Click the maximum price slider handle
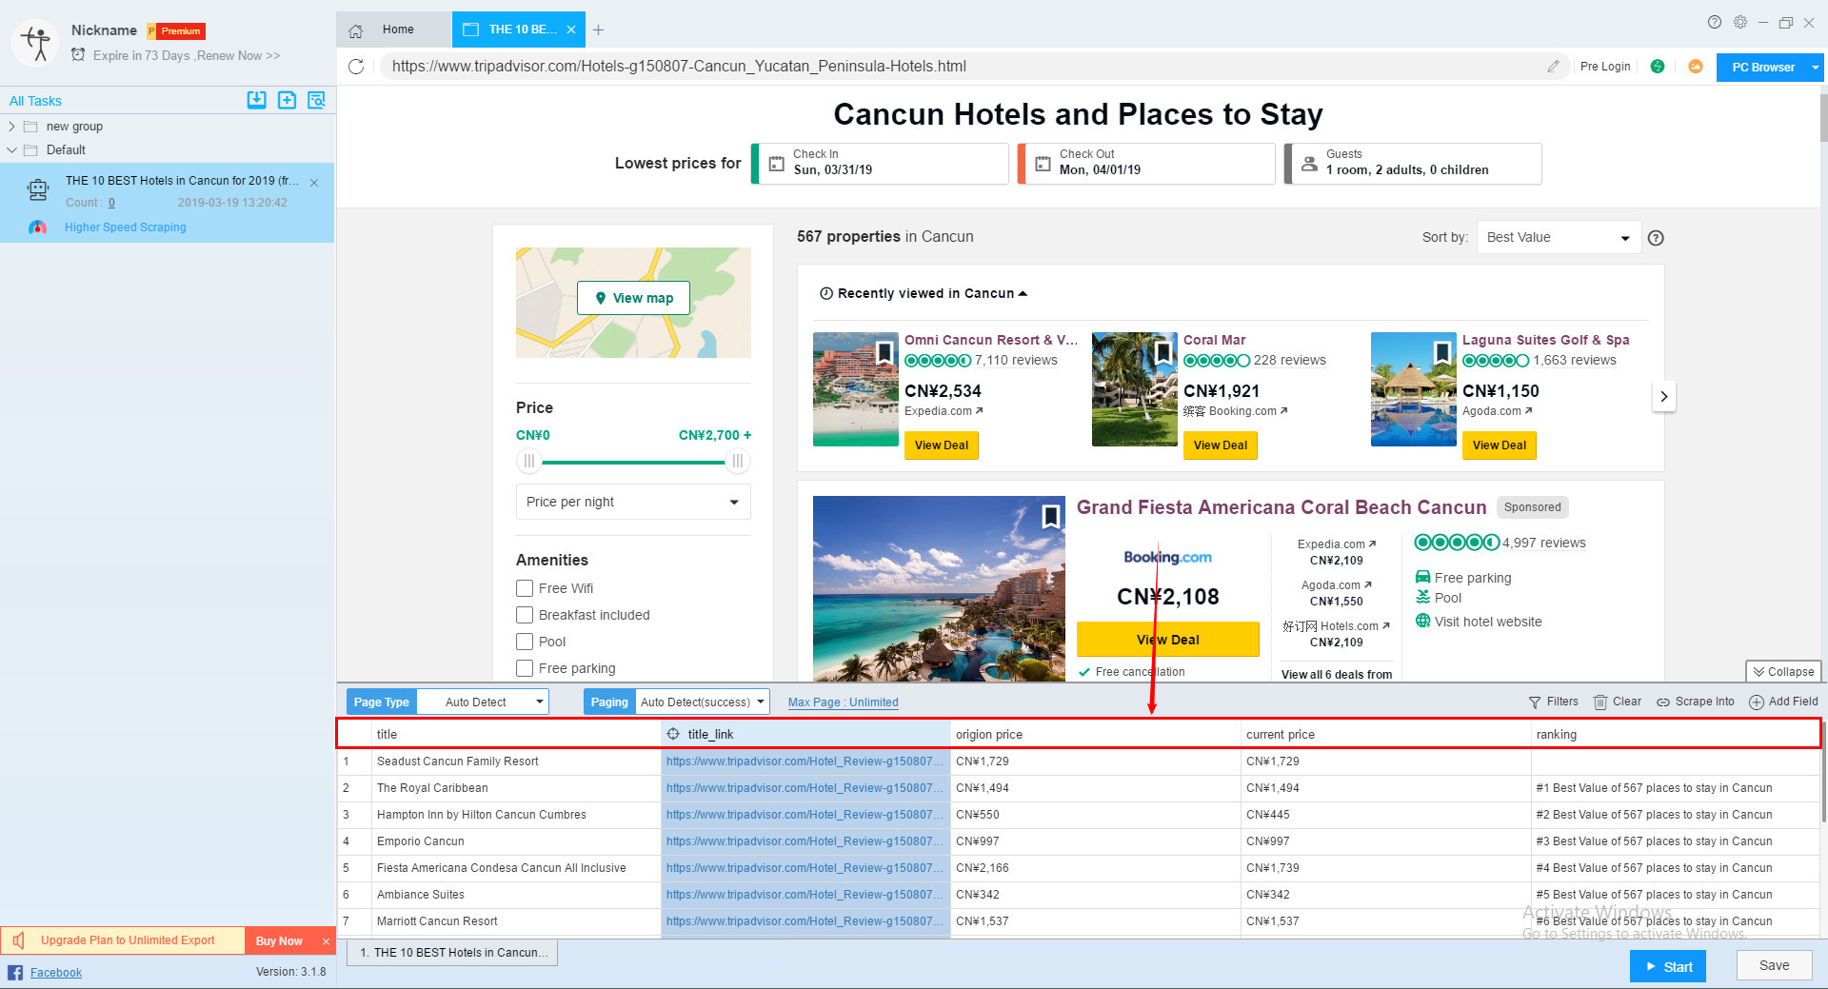The image size is (1828, 989). tap(737, 462)
